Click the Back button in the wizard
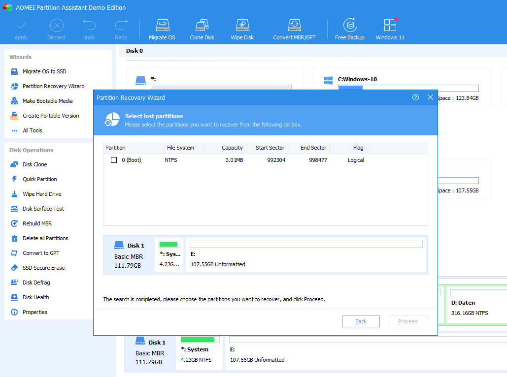 tap(361, 321)
